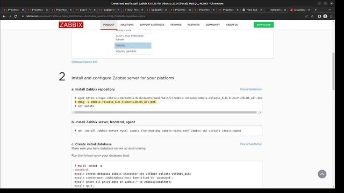344x193 pixels.
Task: Go back using the browser back arrow
Action: point(4,16)
